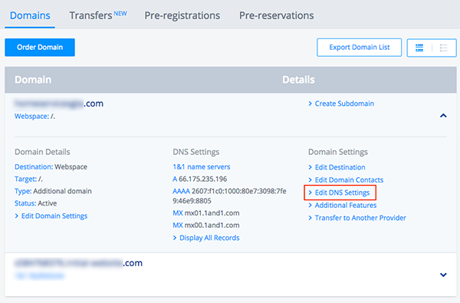Click the Target label link

[26, 179]
